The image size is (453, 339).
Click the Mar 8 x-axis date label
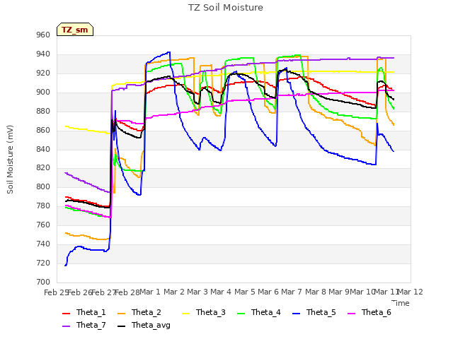click(316, 292)
